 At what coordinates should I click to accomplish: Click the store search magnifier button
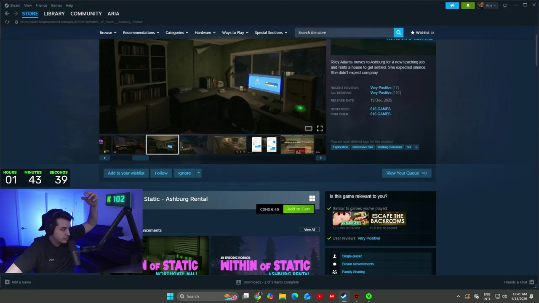point(398,32)
